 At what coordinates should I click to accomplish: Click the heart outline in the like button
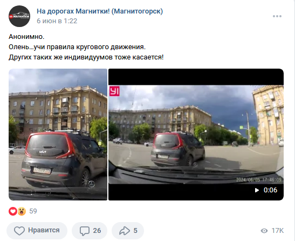coord(19,231)
